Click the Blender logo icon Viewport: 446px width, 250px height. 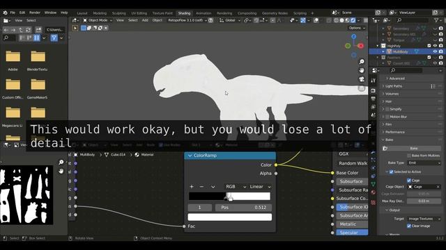[x=5, y=12]
